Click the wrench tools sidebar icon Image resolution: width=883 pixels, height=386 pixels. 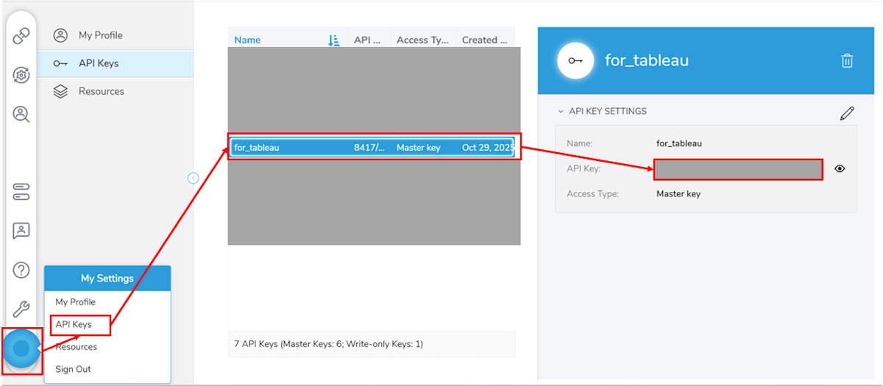pos(21,309)
